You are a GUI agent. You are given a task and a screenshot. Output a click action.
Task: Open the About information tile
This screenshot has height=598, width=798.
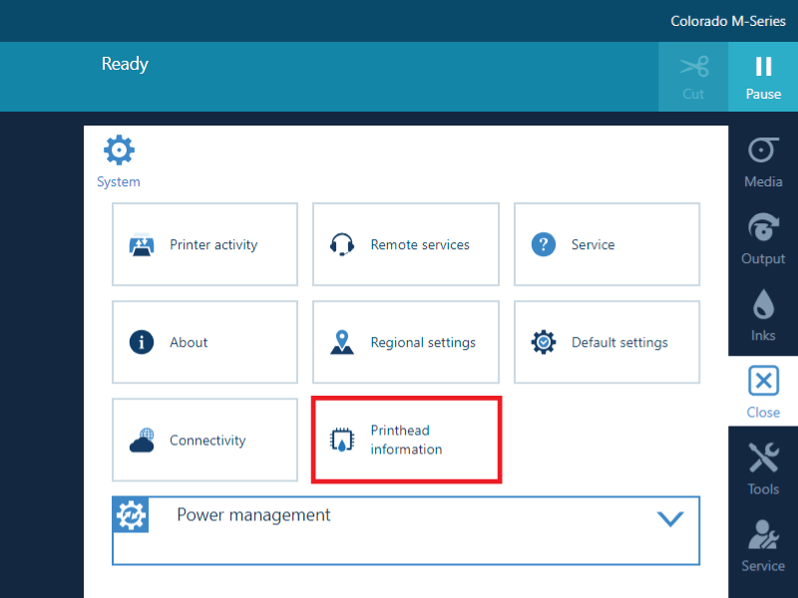[204, 342]
